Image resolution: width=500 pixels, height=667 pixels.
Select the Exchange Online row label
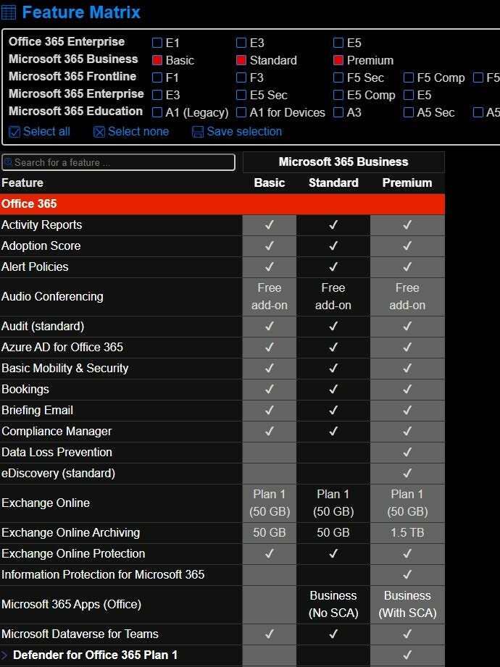[46, 503]
